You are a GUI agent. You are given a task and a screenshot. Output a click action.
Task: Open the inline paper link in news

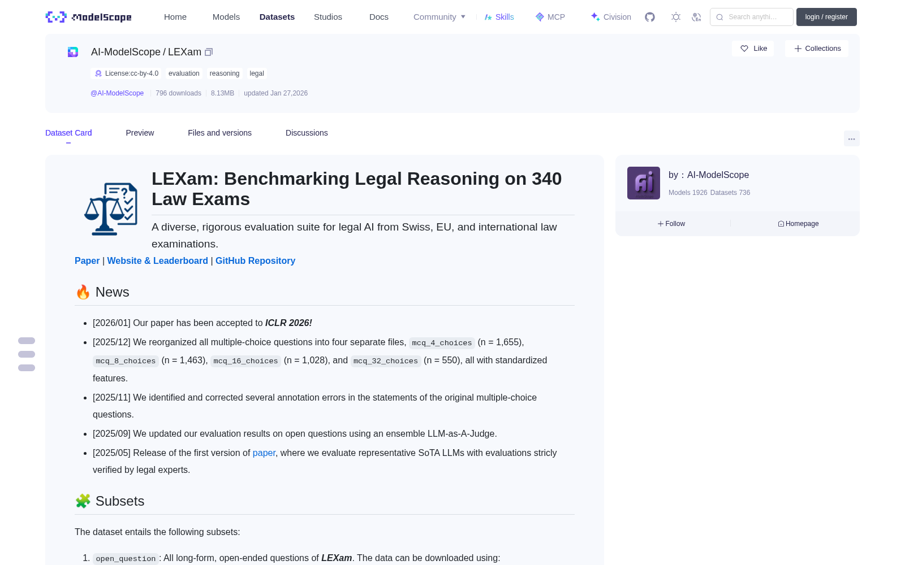(264, 453)
